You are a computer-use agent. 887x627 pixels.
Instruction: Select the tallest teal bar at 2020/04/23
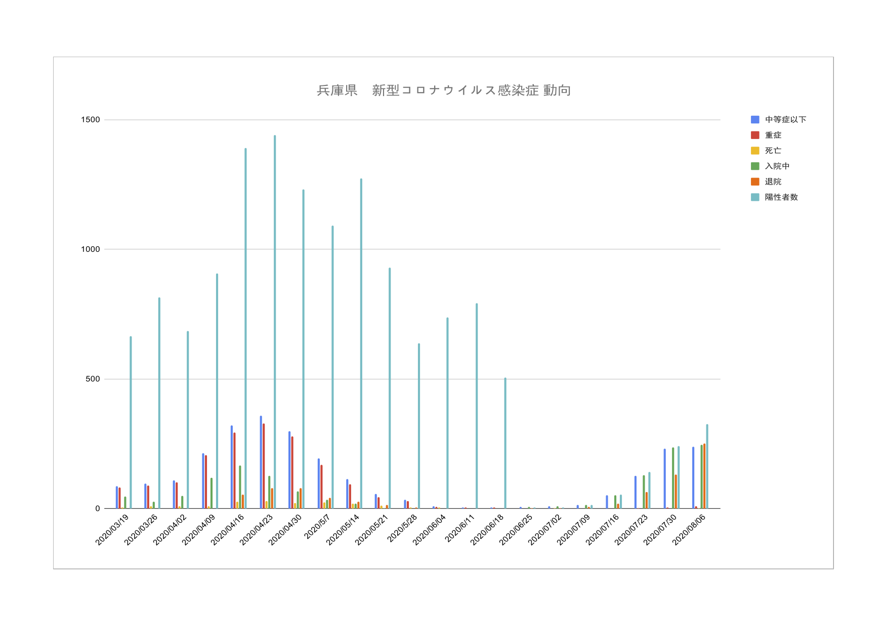[x=275, y=324]
